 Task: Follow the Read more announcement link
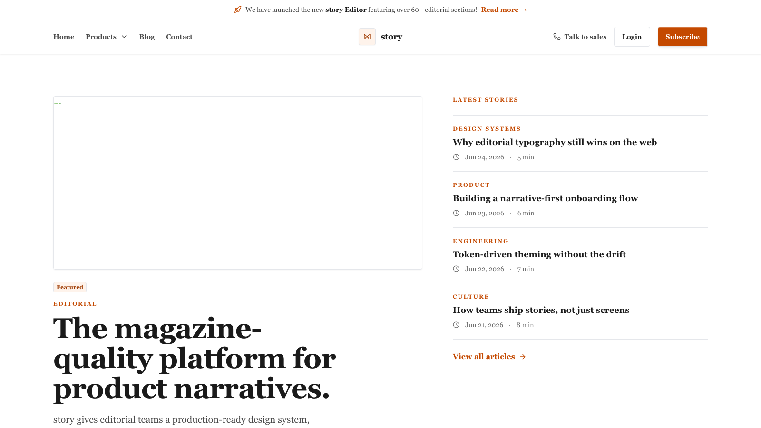pos(504,10)
